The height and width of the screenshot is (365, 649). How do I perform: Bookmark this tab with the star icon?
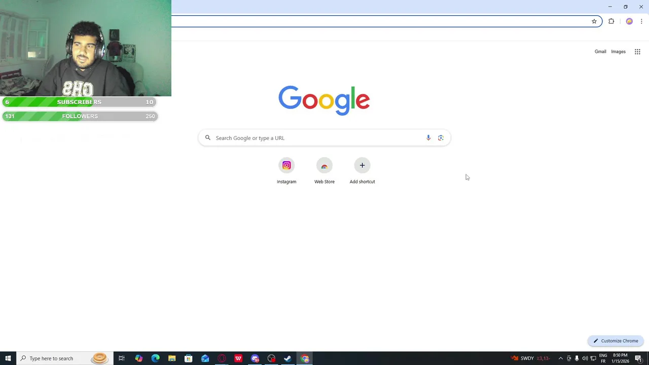coord(594,21)
